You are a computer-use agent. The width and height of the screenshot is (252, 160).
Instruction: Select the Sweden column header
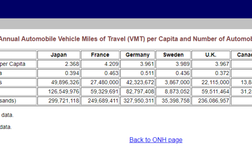pos(173,55)
